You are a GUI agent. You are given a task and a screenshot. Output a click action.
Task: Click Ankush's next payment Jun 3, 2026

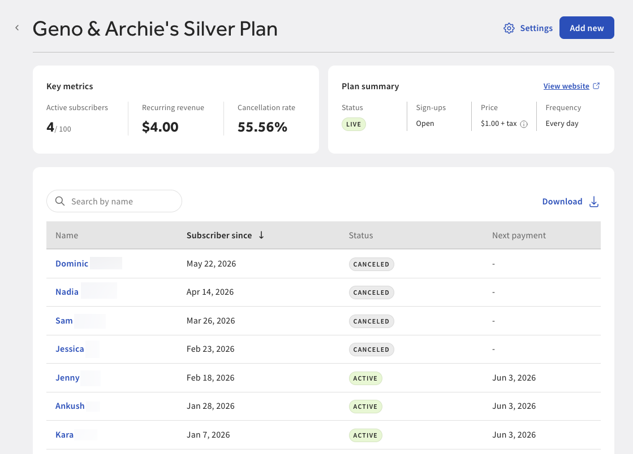514,405
